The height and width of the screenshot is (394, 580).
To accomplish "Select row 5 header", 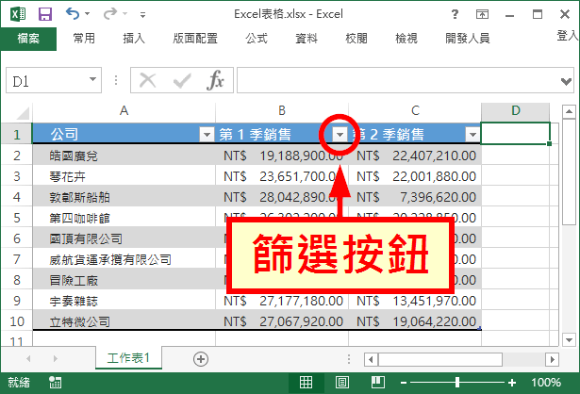I will point(17,218).
